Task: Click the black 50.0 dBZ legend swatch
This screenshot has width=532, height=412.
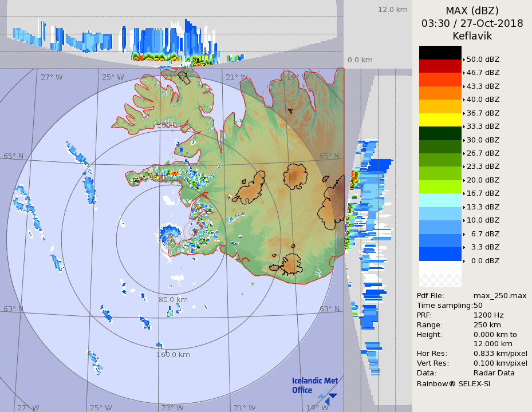Action: click(x=440, y=53)
